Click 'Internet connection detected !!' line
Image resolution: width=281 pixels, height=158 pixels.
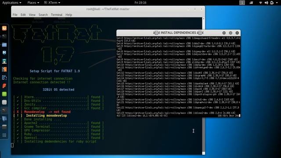click(x=42, y=83)
